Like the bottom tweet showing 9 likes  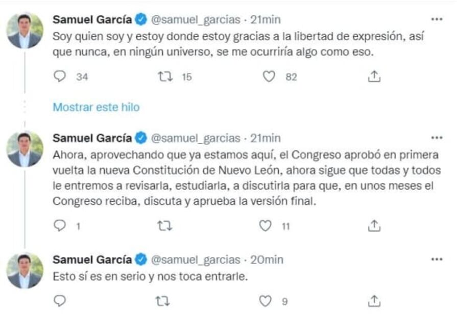click(264, 301)
